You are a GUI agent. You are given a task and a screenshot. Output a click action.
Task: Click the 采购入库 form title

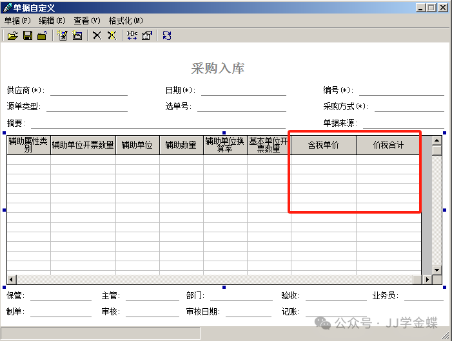[x=218, y=68]
